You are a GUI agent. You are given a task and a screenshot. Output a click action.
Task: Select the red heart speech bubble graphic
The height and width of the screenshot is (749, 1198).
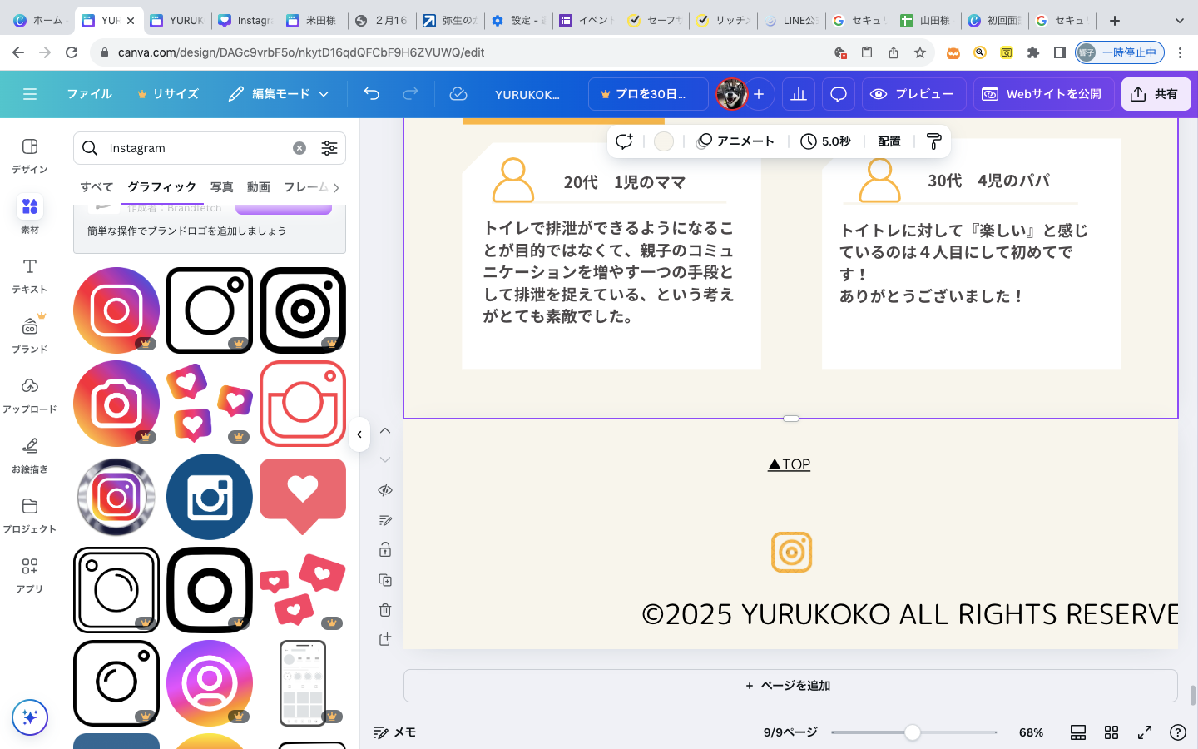tap(303, 497)
